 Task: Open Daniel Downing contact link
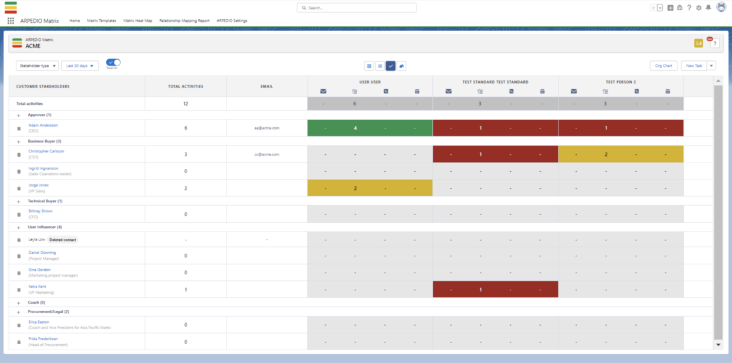coord(42,253)
